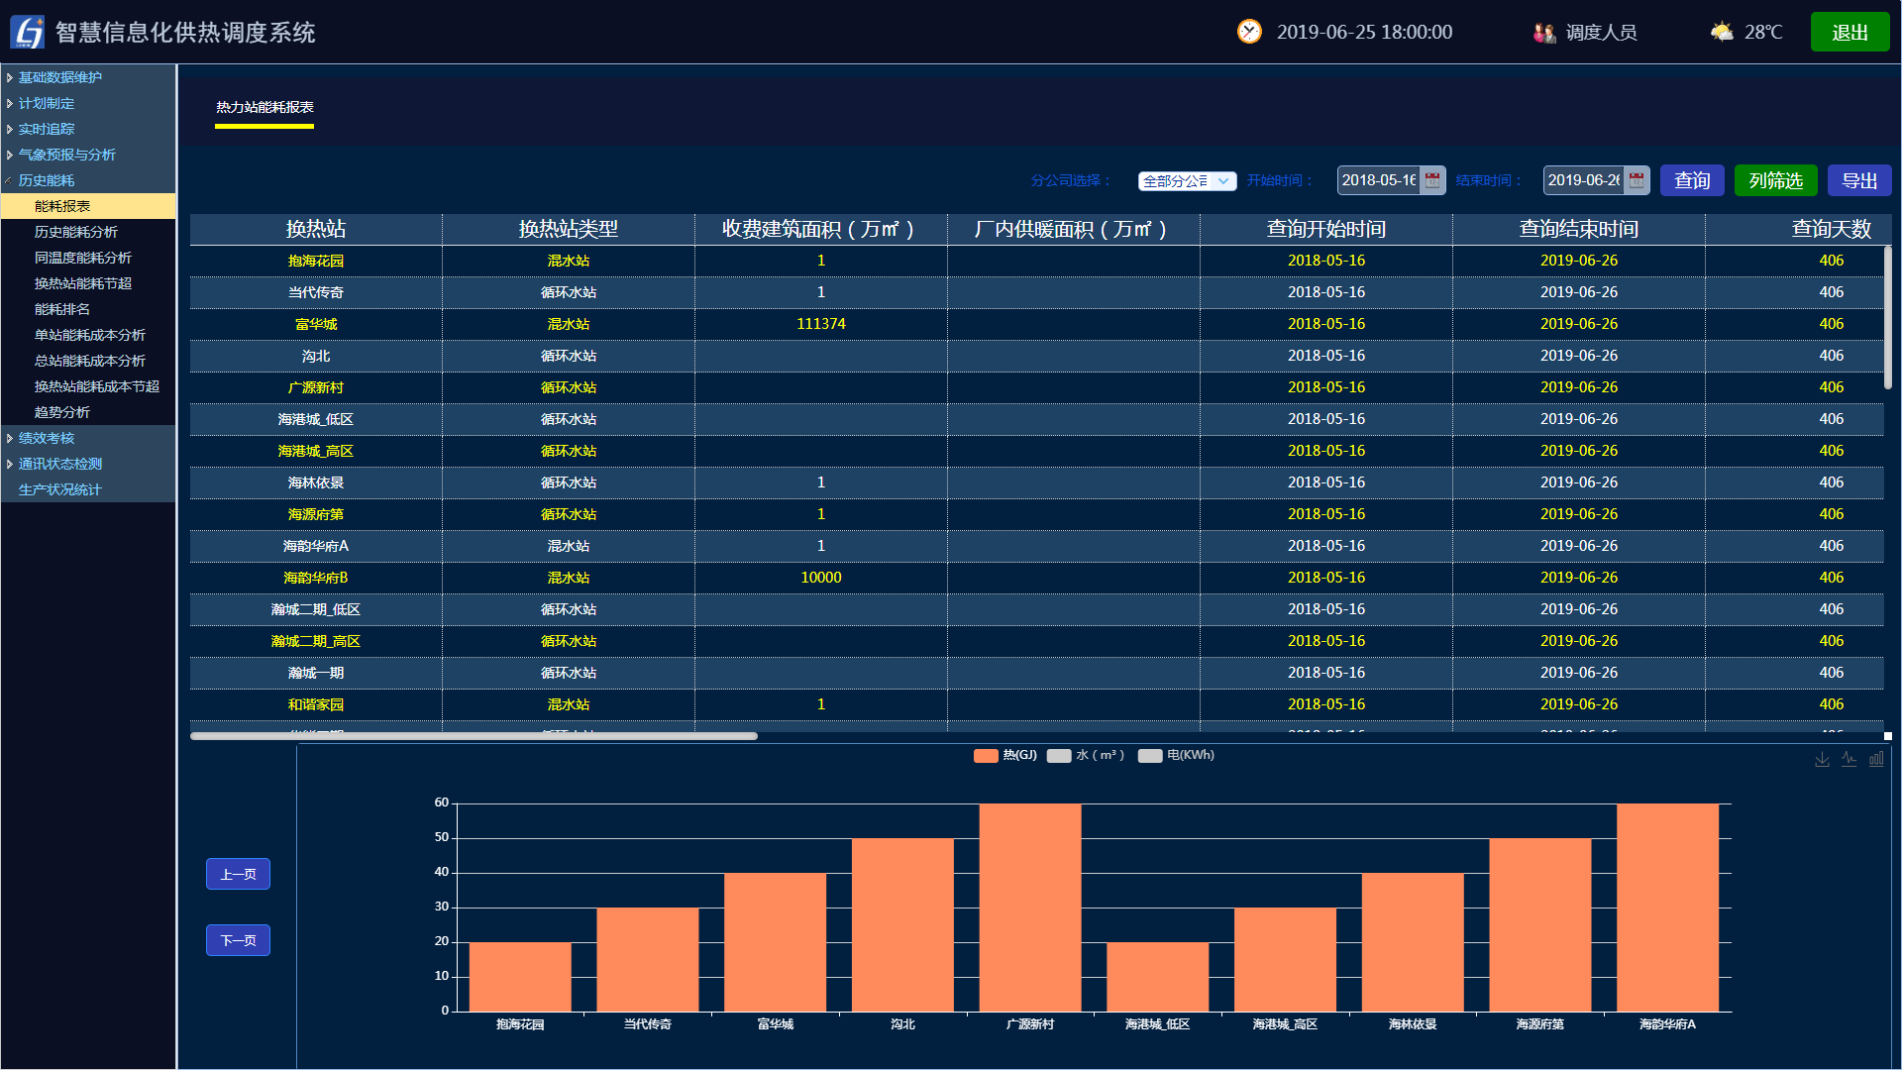Select the 抱海花园 table row
Viewport: 1902px width, 1070px height.
(x=1036, y=261)
